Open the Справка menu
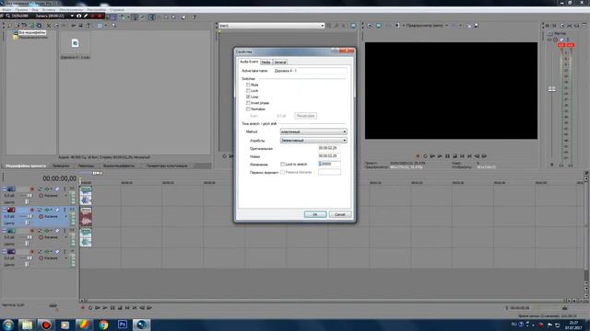This screenshot has height=331, width=590. click(117, 9)
